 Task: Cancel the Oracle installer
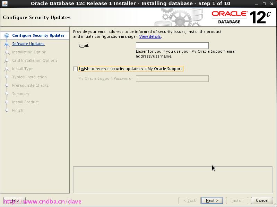point(262,200)
